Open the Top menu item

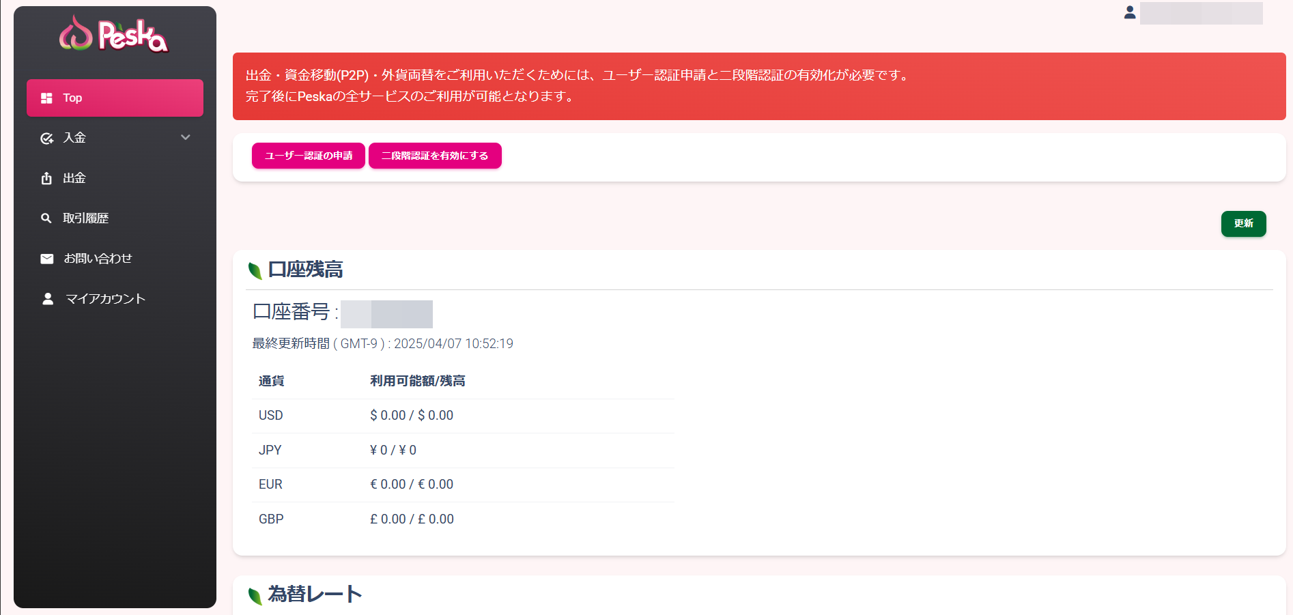coord(115,98)
